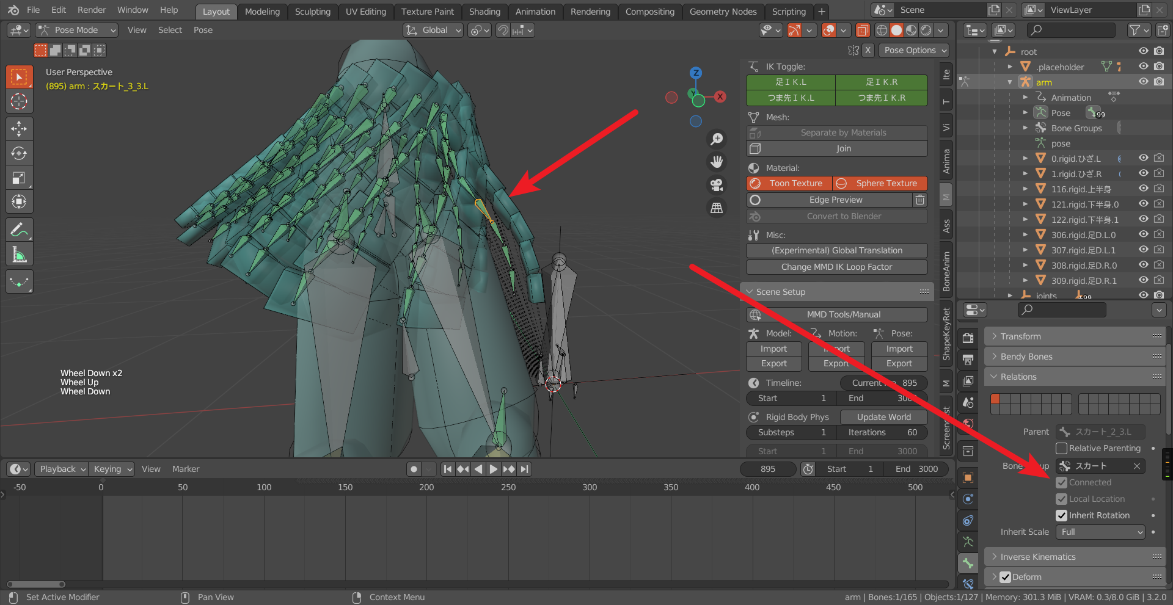Select the Move tool in the left toolbar
Image resolution: width=1173 pixels, height=605 pixels.
click(x=19, y=128)
